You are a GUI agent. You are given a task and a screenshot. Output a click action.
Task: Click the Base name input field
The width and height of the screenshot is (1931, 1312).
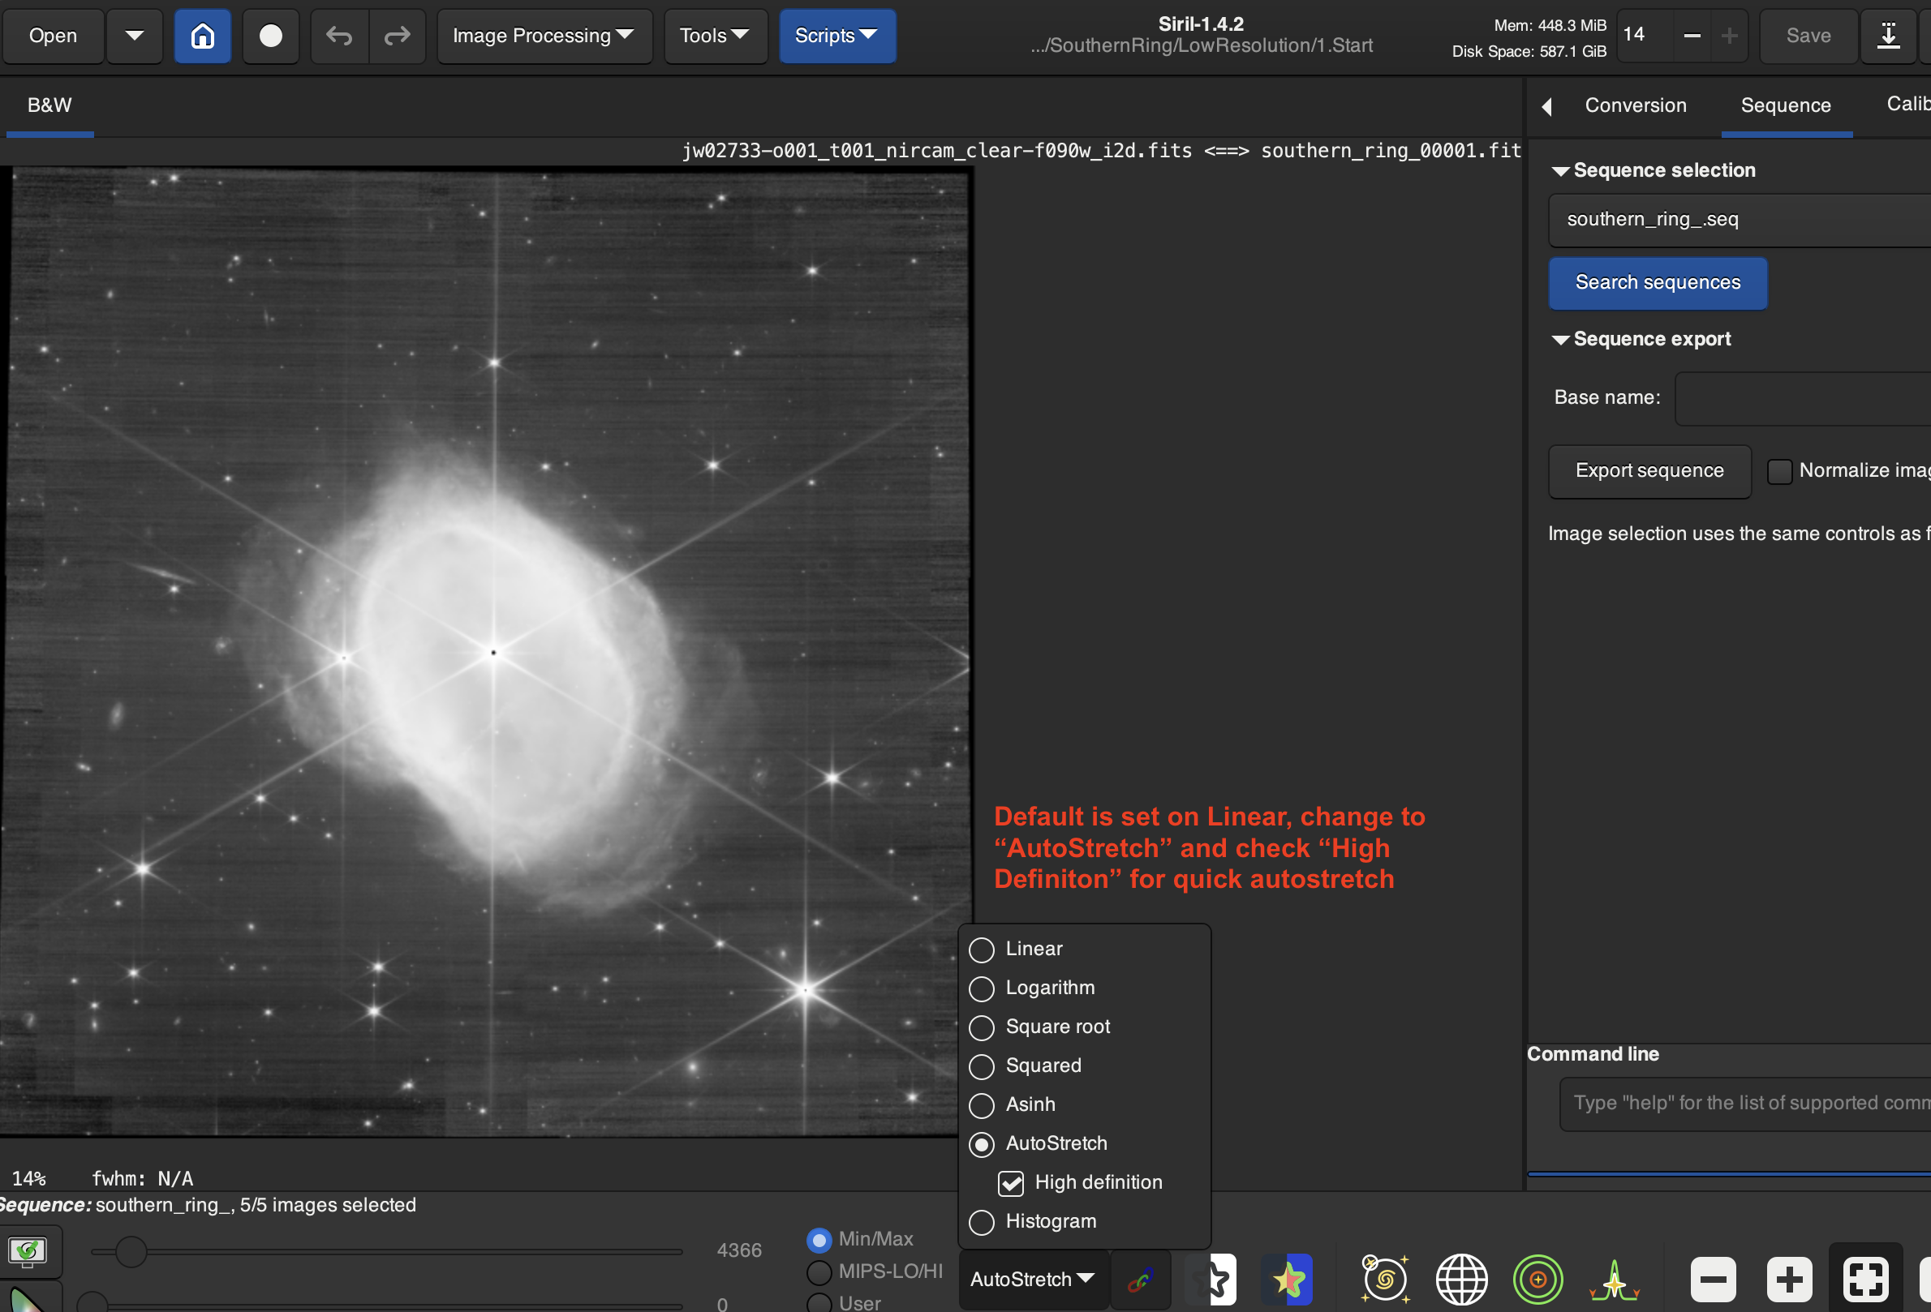(1803, 399)
